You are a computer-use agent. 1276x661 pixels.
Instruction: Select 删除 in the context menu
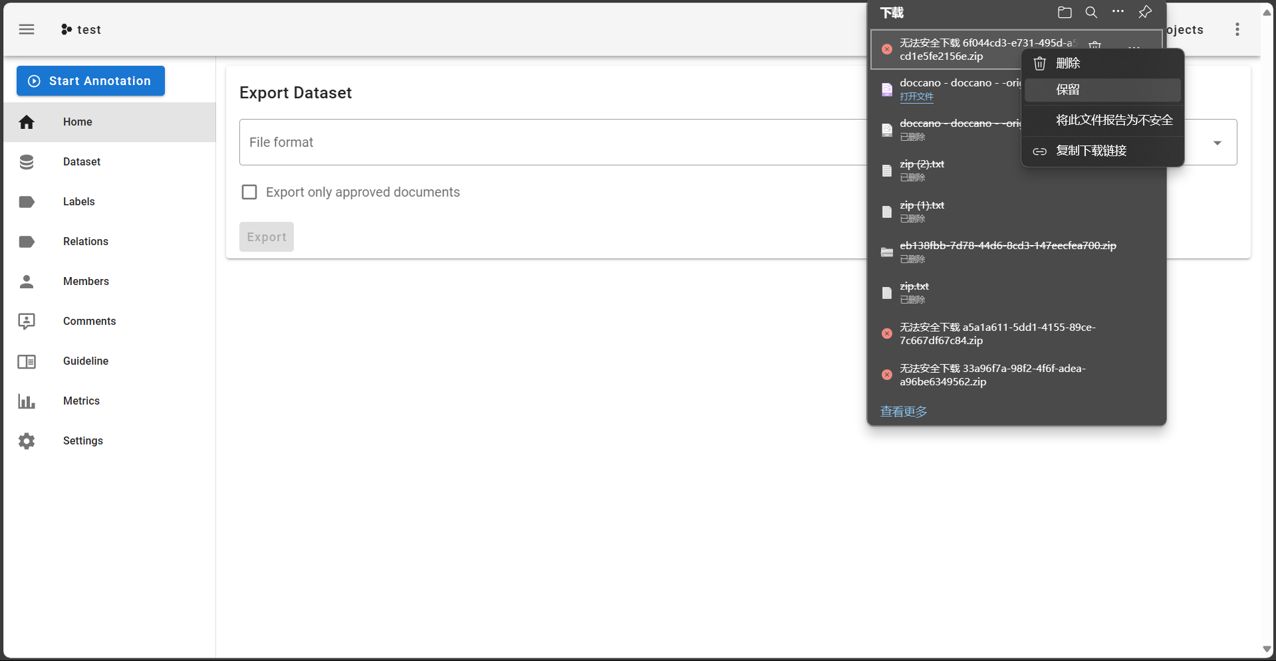[1102, 63]
